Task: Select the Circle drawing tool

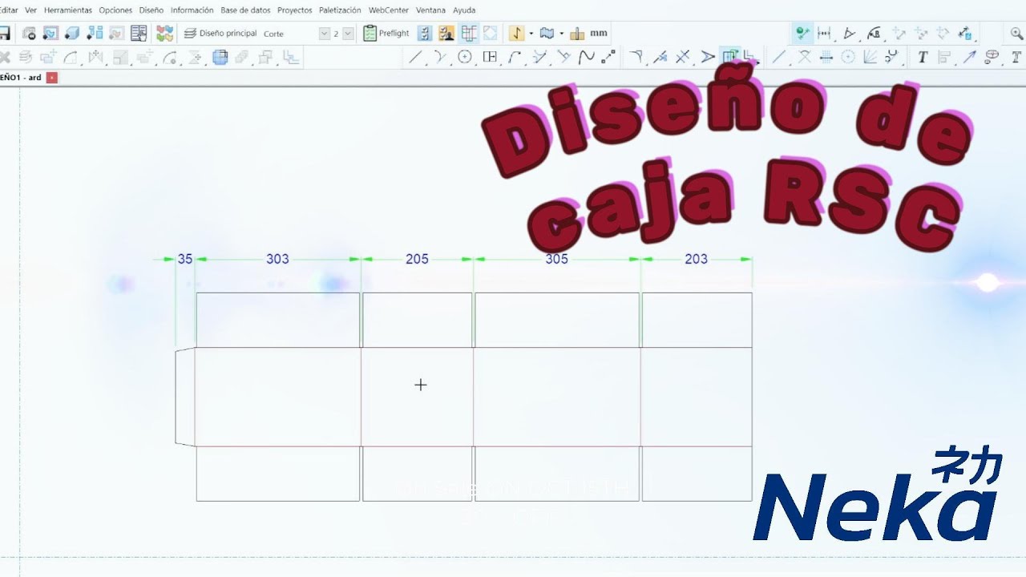Action: [465, 57]
